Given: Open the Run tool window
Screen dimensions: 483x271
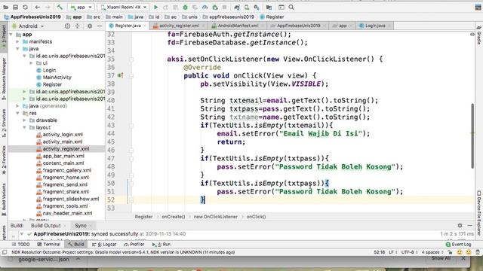Looking at the screenshot, I should click(161, 244).
